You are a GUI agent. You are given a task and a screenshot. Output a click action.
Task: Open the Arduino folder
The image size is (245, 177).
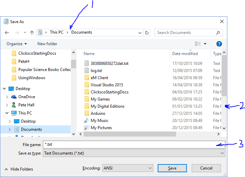click(x=98, y=113)
